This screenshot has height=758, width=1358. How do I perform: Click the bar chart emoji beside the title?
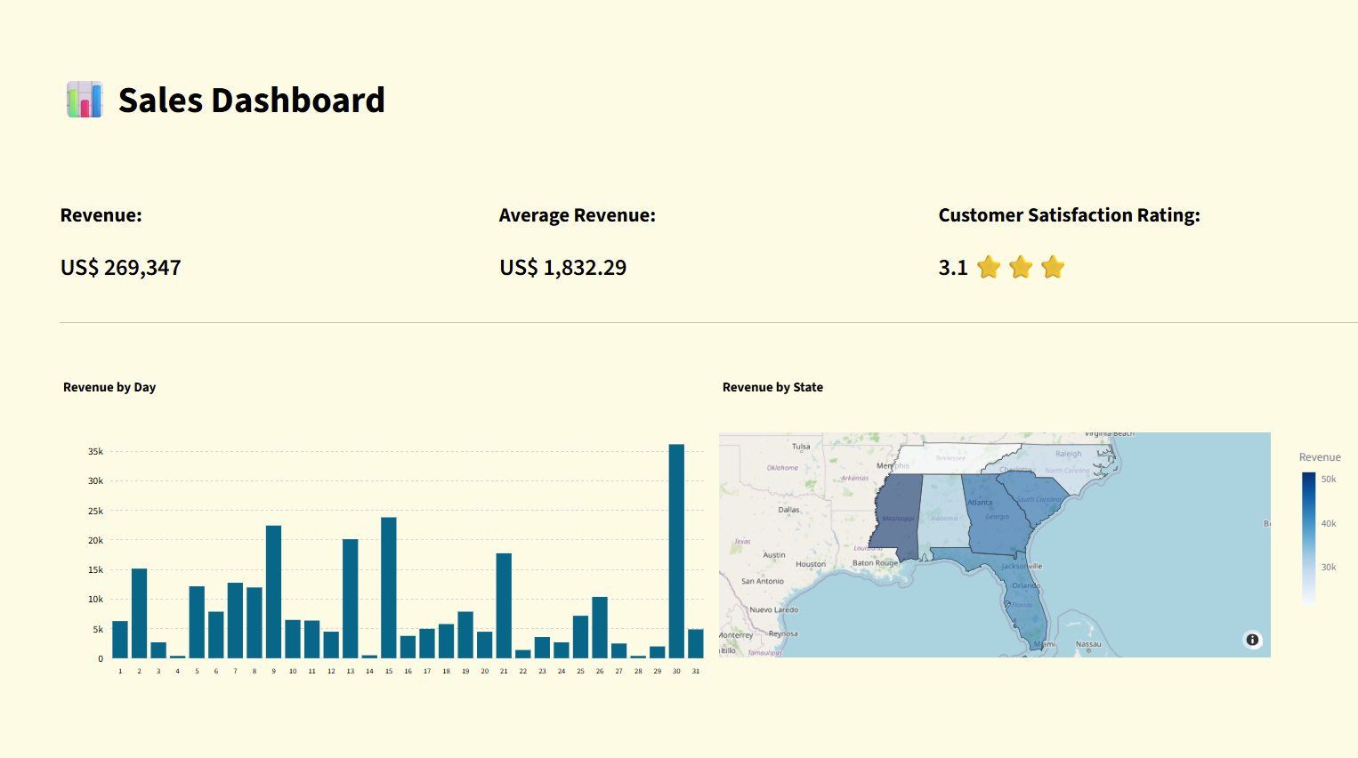click(x=85, y=100)
